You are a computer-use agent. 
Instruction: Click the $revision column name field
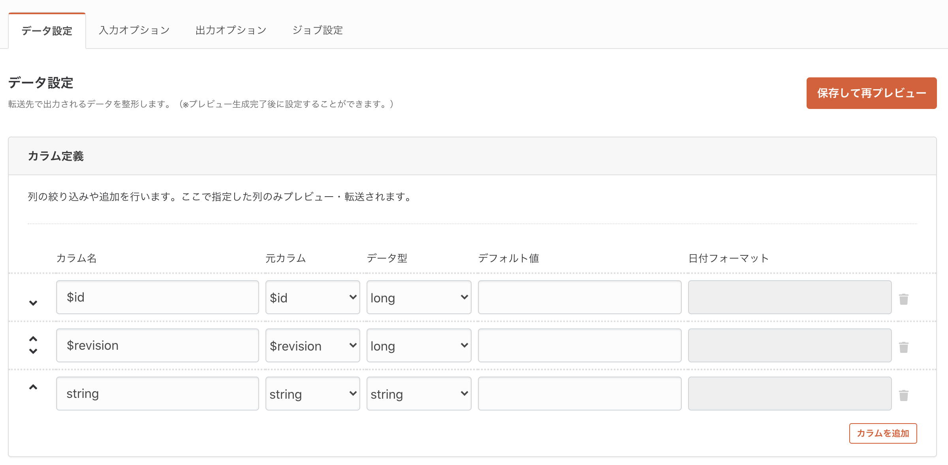pos(157,345)
